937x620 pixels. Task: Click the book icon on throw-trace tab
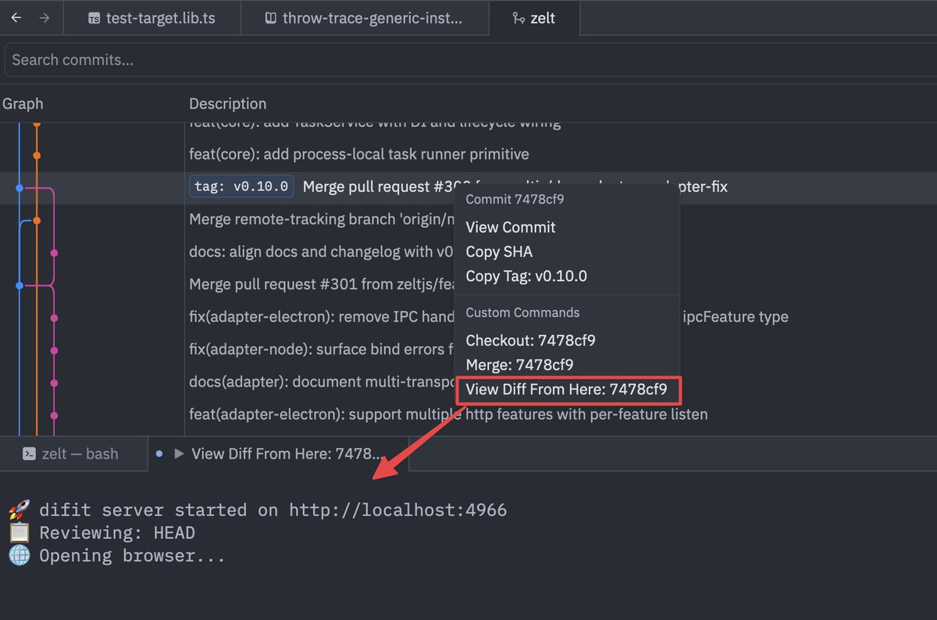point(270,18)
